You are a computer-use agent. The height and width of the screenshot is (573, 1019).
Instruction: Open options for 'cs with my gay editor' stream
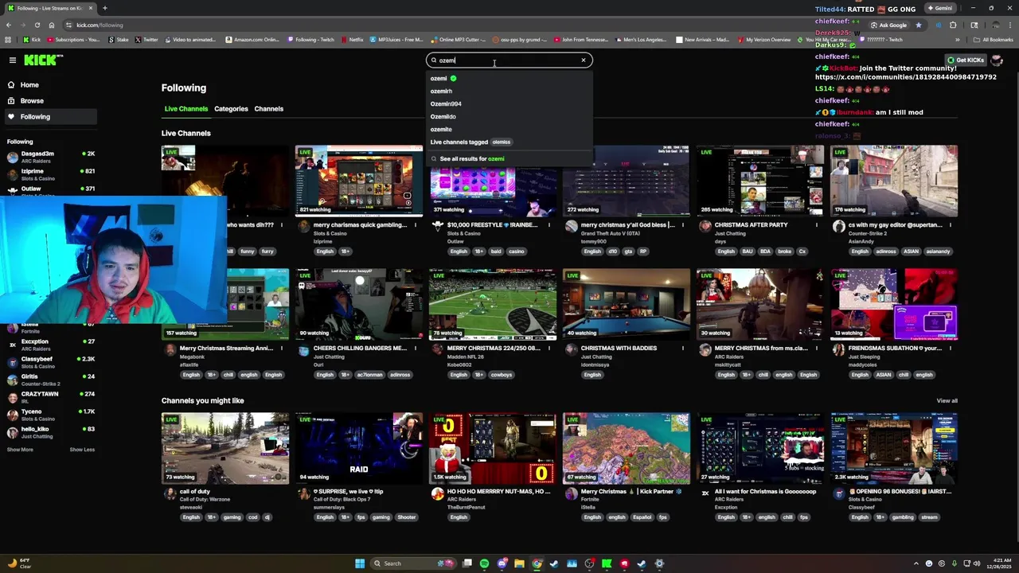coord(950,225)
